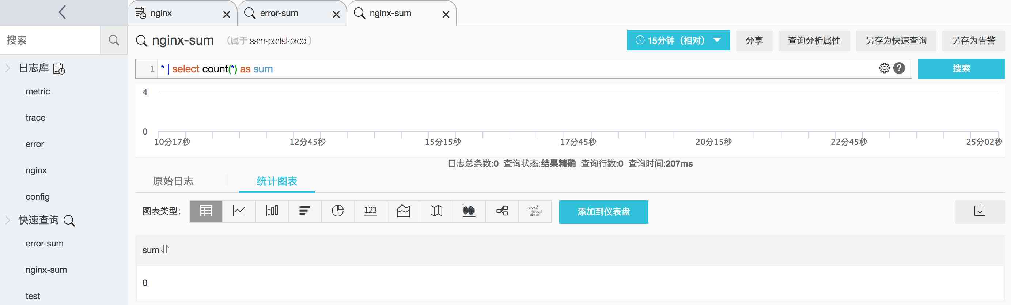
Task: Open the 原始日志 raw logs tab
Action: coord(173,181)
